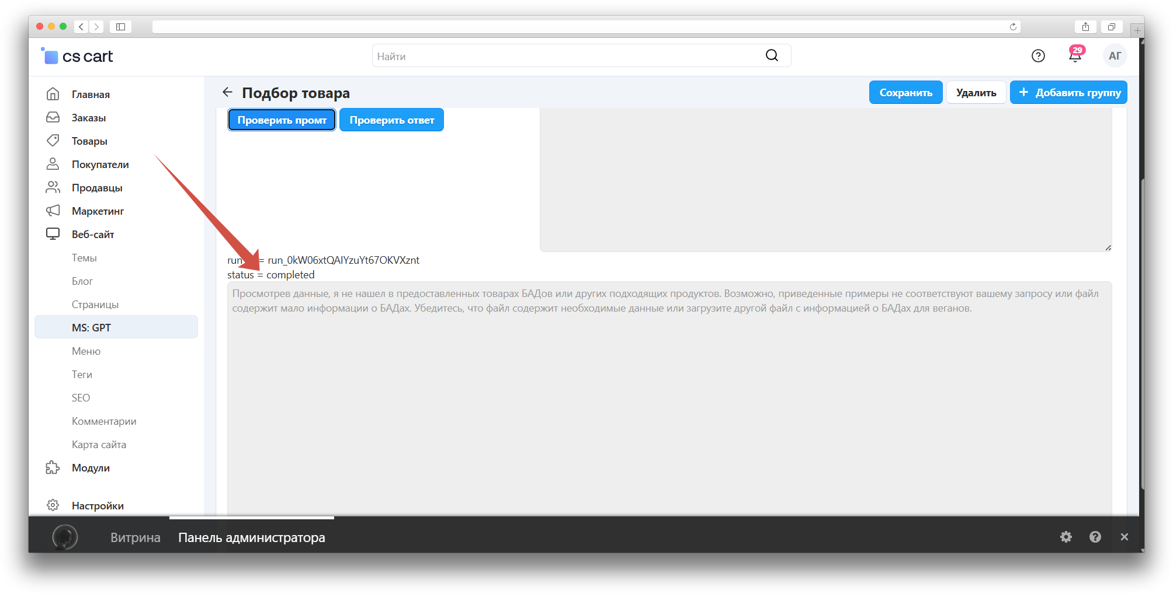Image resolution: width=1173 pixels, height=594 pixels.
Task: Click the browser share icon
Action: click(x=1085, y=27)
